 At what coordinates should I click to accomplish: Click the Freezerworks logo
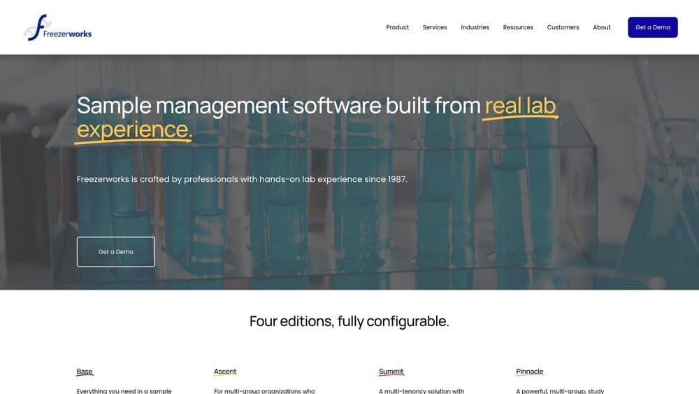(x=58, y=27)
